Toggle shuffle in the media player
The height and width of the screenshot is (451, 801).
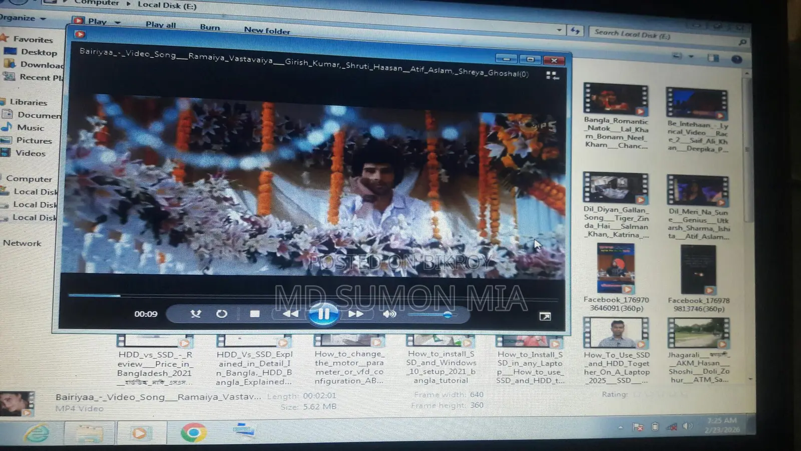[195, 314]
